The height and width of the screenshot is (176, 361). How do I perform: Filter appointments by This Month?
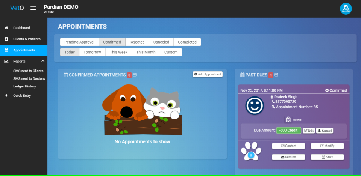click(x=146, y=52)
